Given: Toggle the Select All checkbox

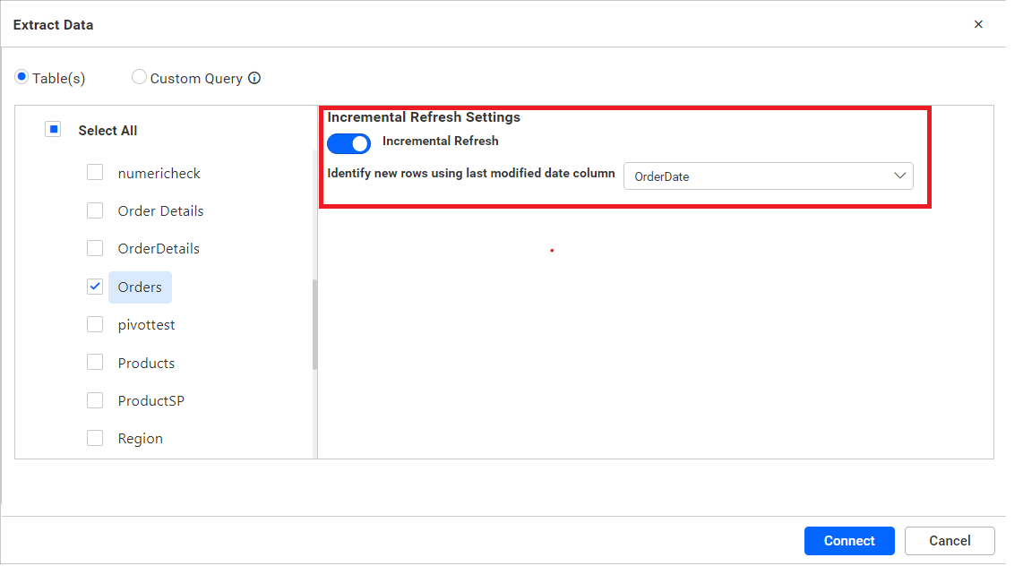Looking at the screenshot, I should coord(54,130).
